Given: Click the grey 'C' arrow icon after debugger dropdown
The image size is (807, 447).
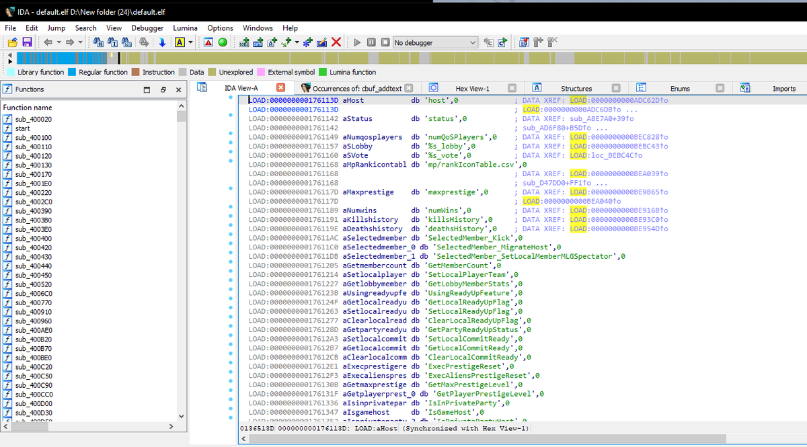Looking at the screenshot, I should click(488, 42).
